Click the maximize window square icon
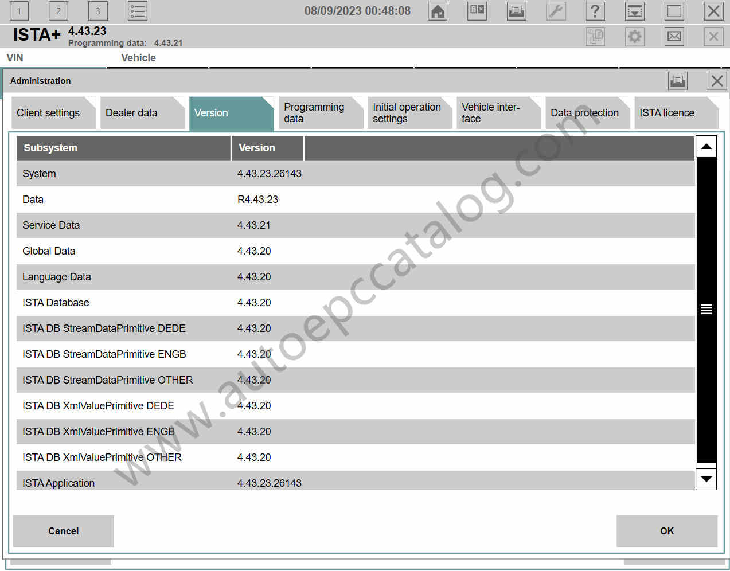The image size is (730, 571). pyautogui.click(x=674, y=11)
